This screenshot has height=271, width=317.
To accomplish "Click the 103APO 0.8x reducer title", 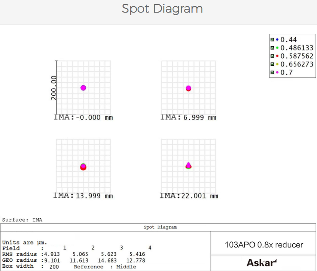I will click(264, 244).
